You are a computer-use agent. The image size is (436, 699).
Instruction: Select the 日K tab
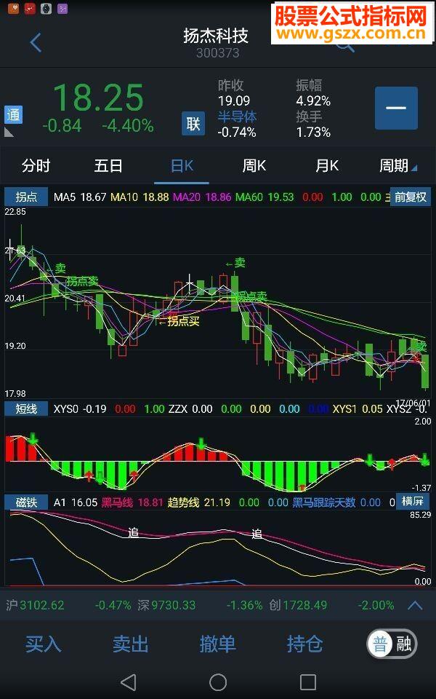point(182,166)
